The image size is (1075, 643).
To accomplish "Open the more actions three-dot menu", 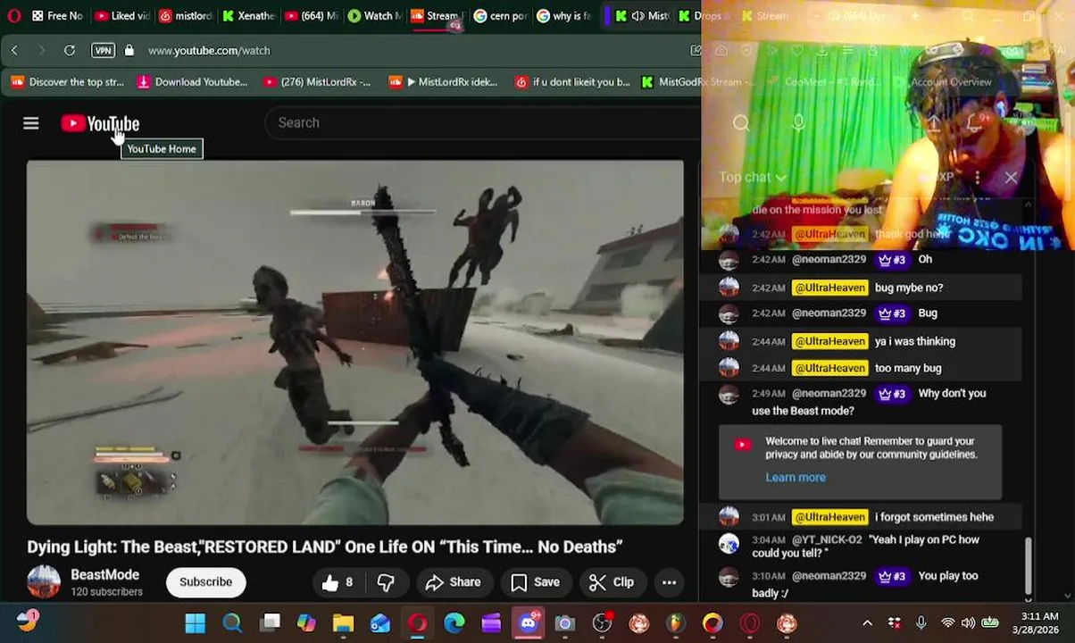I will tap(669, 582).
